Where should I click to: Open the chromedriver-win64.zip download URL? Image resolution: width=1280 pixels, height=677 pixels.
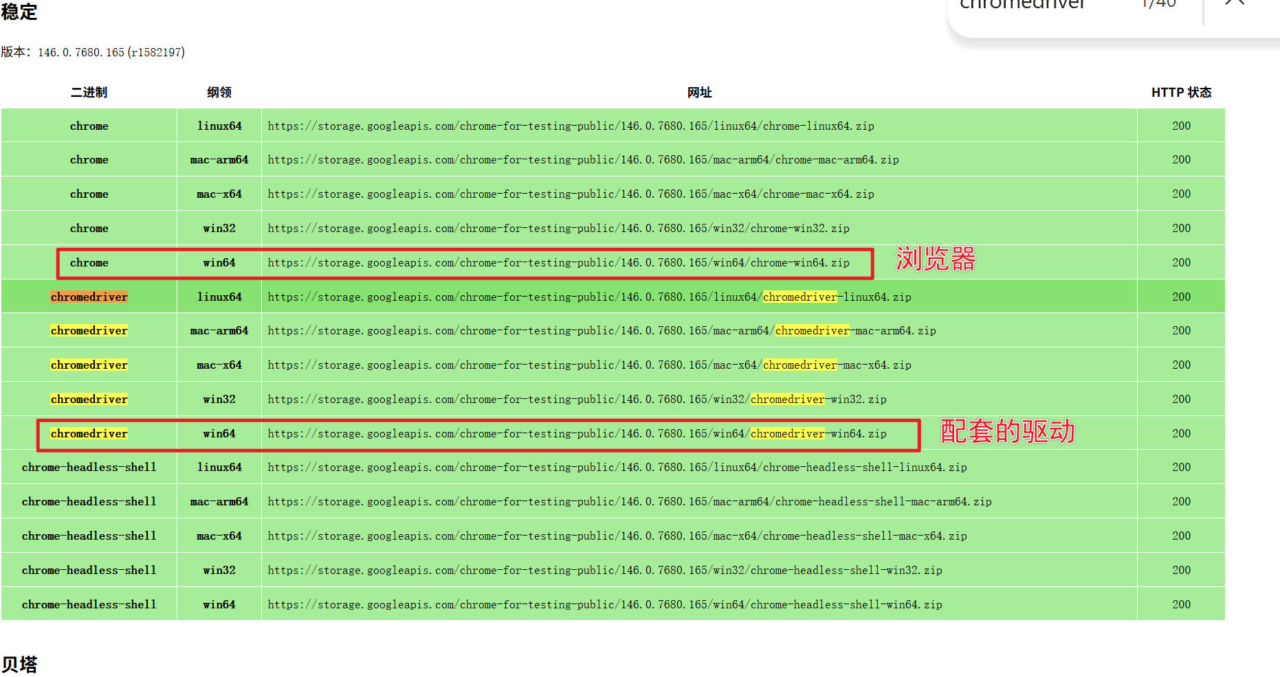click(x=577, y=434)
